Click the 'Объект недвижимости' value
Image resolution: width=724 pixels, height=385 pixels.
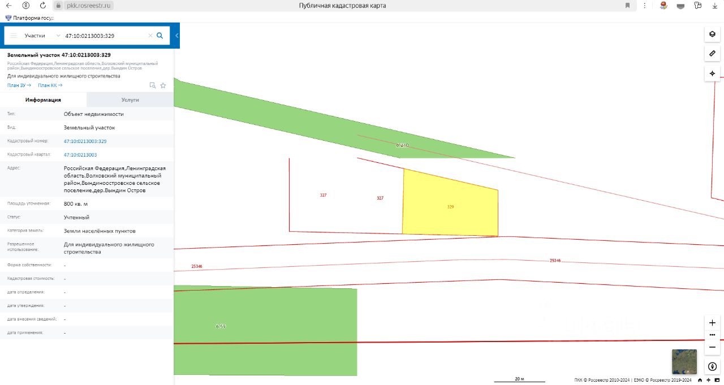[94, 114]
